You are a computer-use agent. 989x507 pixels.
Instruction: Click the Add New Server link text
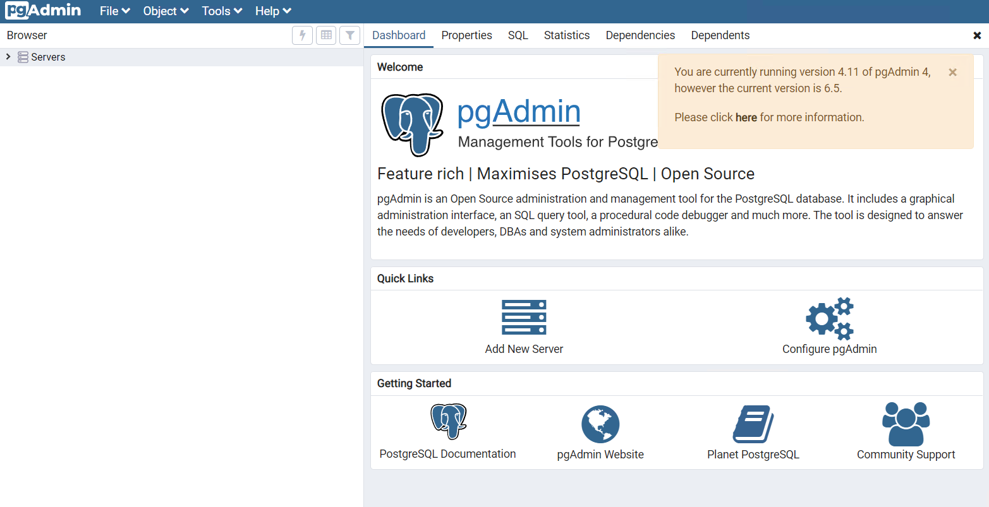(x=524, y=349)
